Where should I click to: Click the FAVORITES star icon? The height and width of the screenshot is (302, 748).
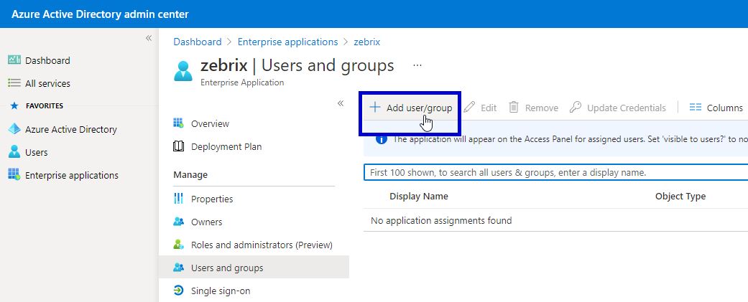coord(14,105)
